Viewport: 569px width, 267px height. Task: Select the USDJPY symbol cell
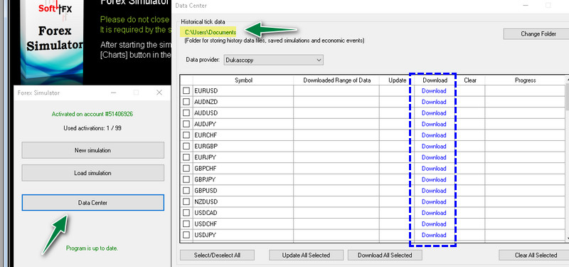coord(243,235)
